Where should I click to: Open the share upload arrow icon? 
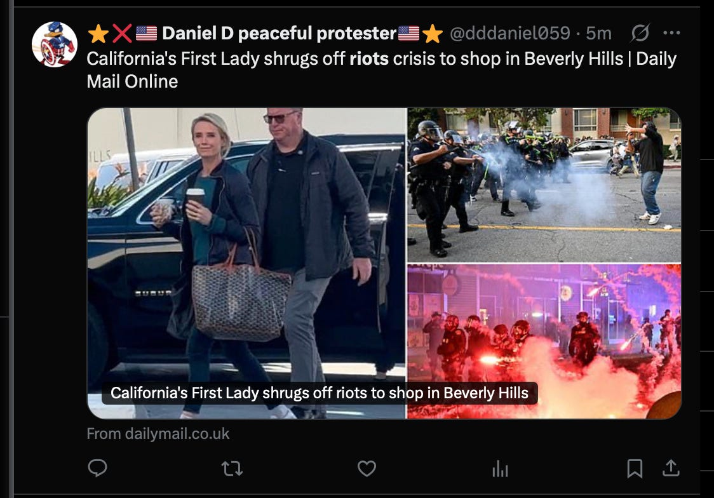coord(671,468)
